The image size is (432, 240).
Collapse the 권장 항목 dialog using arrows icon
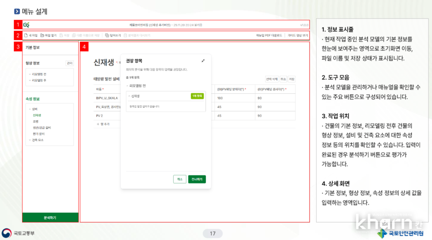(203, 60)
